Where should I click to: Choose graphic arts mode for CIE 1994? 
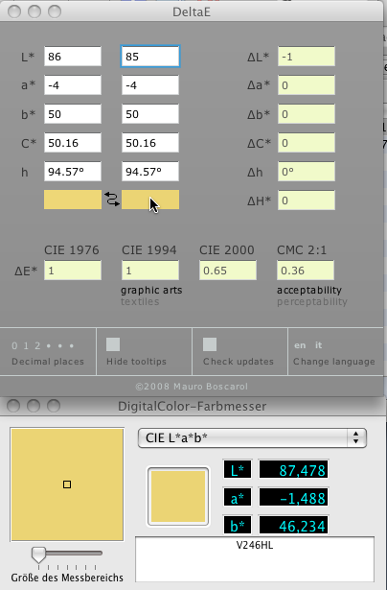[151, 290]
